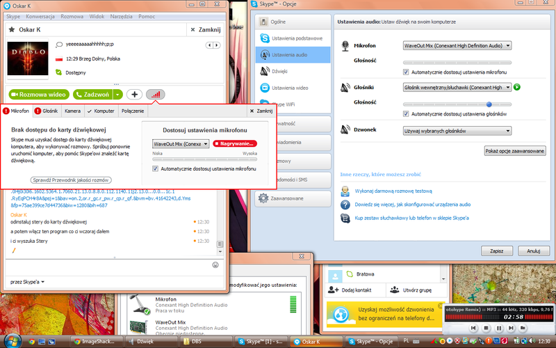This screenshot has height=348, width=556.
Task: Adjust the Głośniki volume slider handle
Action: click(x=489, y=104)
